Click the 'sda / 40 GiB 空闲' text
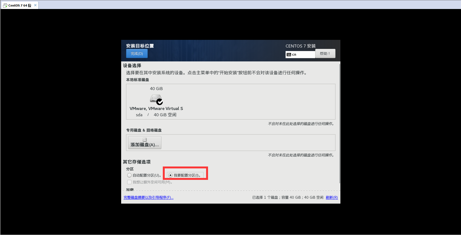The image size is (461, 235). (x=156, y=115)
